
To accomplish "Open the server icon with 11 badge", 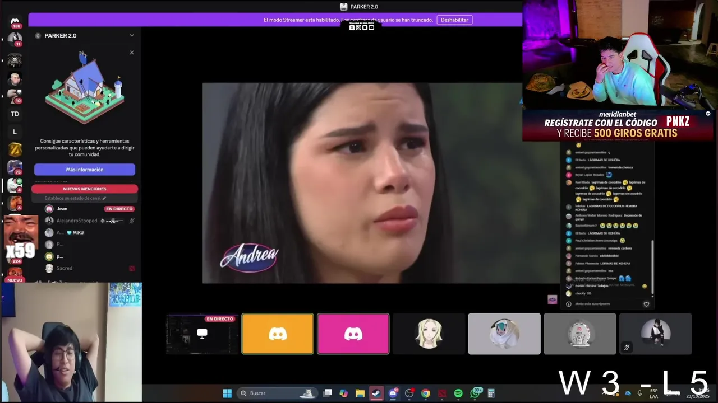I will coord(15,39).
